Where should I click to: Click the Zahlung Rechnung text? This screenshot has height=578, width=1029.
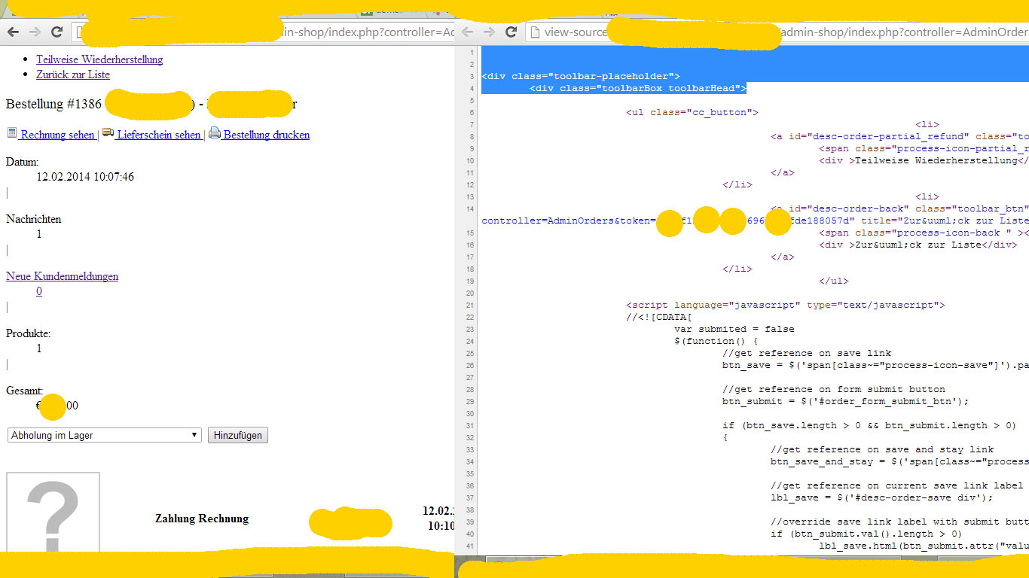(202, 519)
